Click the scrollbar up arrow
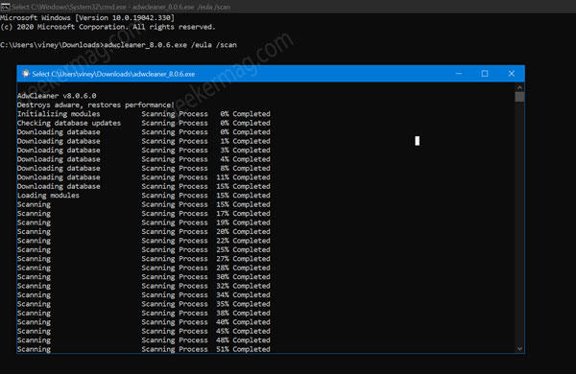Screen dimensions: 576x374 tap(519, 87)
